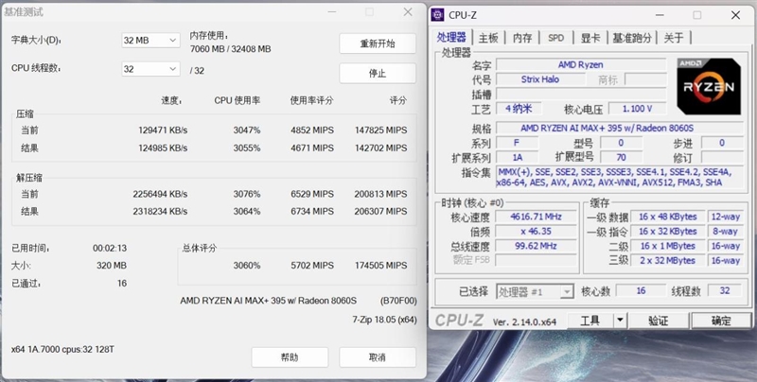This screenshot has height=382, width=757.
Task: Close the CPU-Z window
Action: point(733,15)
